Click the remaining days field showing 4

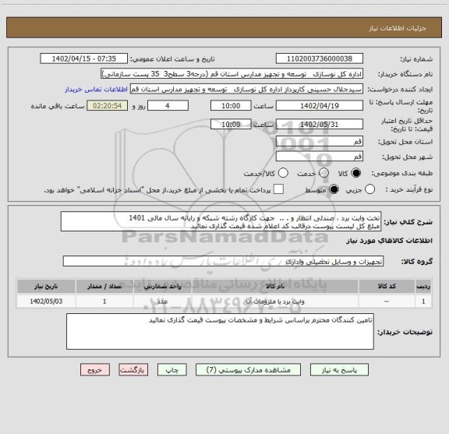tap(168, 106)
